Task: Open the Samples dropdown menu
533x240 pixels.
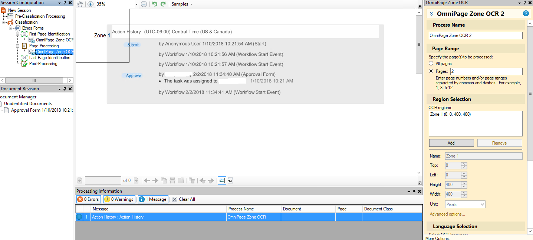Action: point(182,4)
